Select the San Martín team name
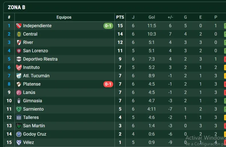The width and height of the screenshot is (226, 147). coord(34,126)
